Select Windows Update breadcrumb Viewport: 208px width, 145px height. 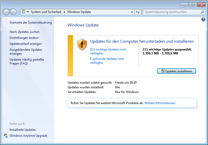click(x=79, y=12)
